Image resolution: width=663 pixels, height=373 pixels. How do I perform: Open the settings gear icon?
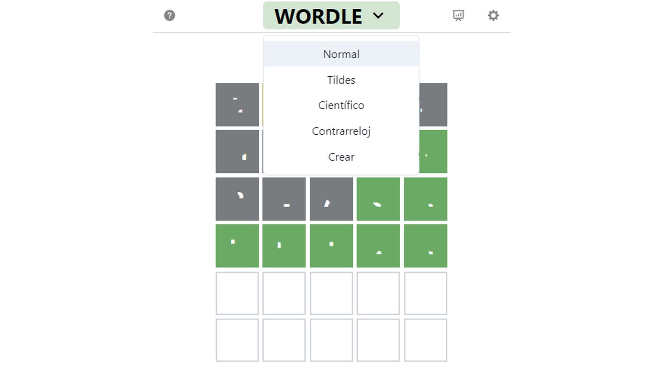[493, 16]
